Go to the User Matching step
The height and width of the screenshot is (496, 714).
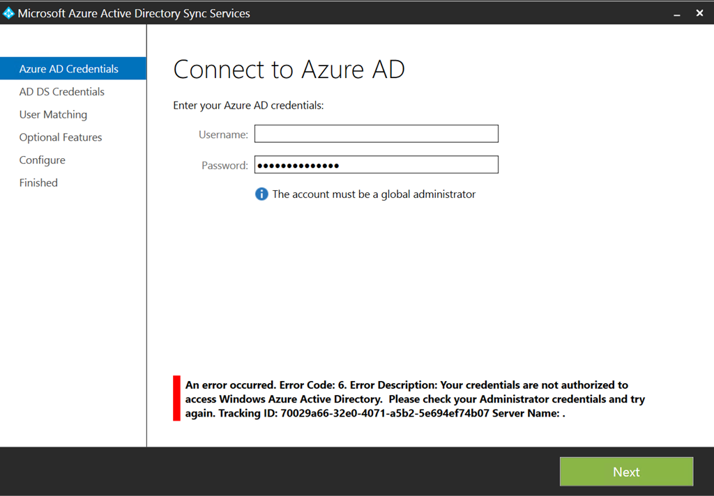53,114
